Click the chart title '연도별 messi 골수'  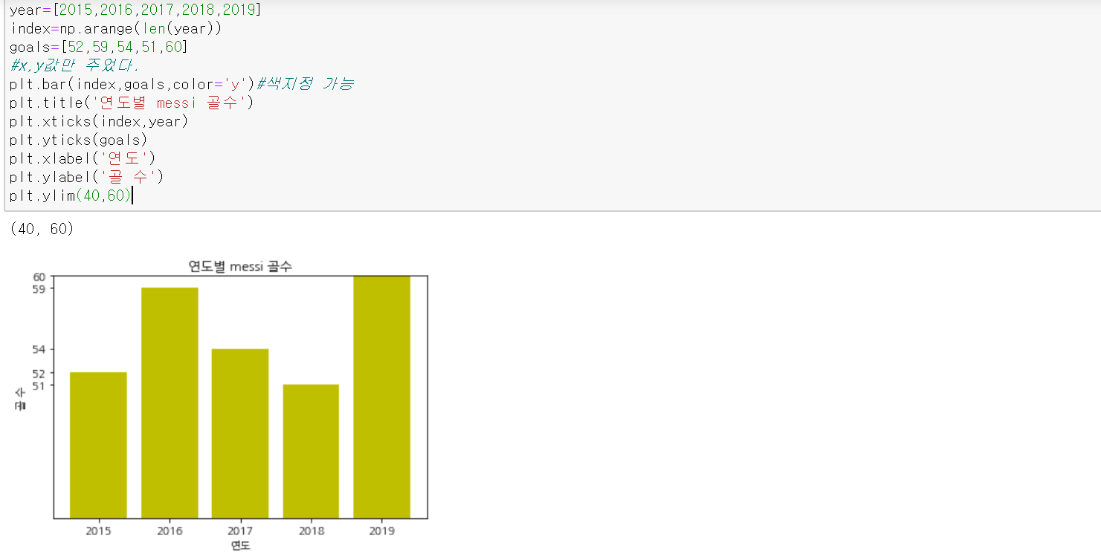240,267
